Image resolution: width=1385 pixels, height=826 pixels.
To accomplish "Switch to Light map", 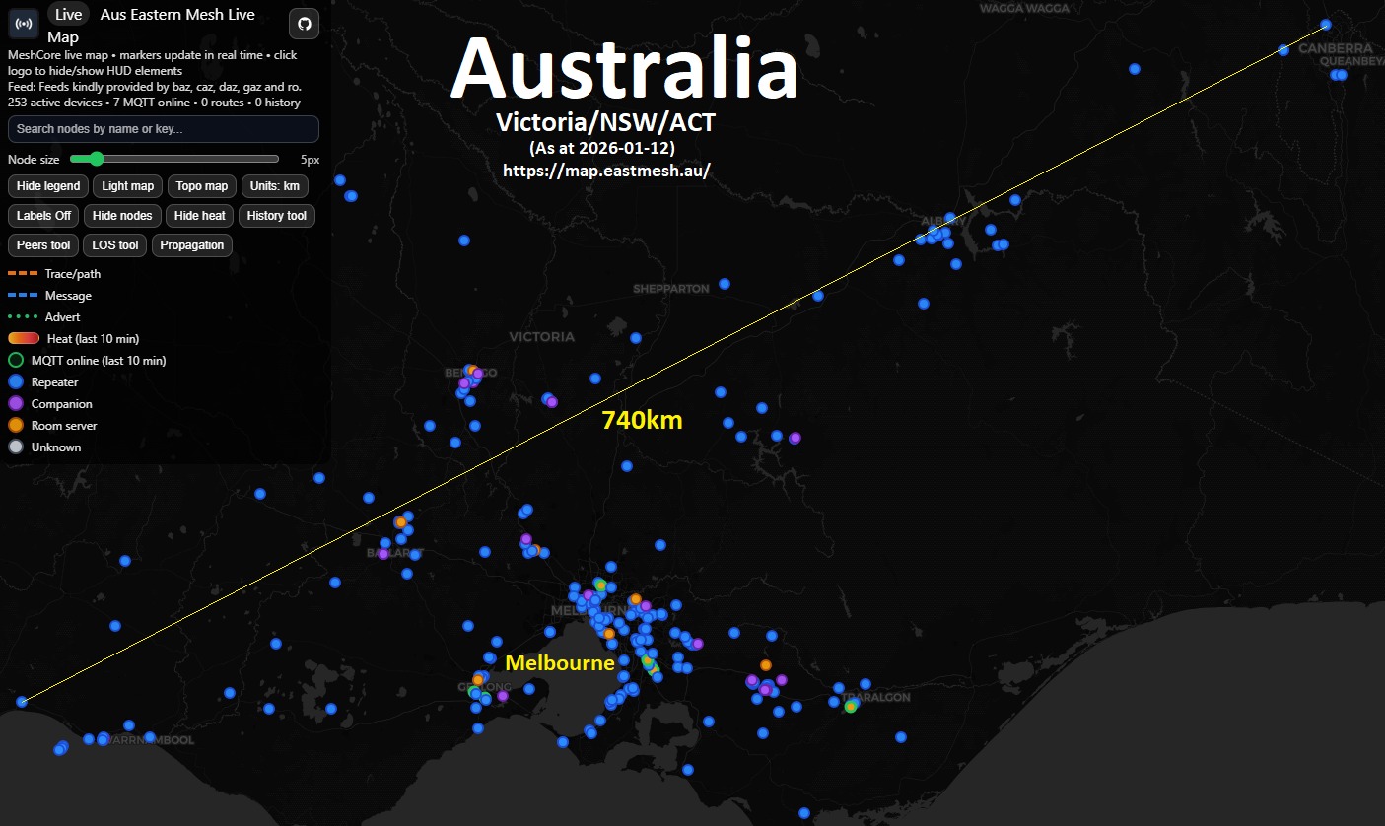I will click(128, 186).
